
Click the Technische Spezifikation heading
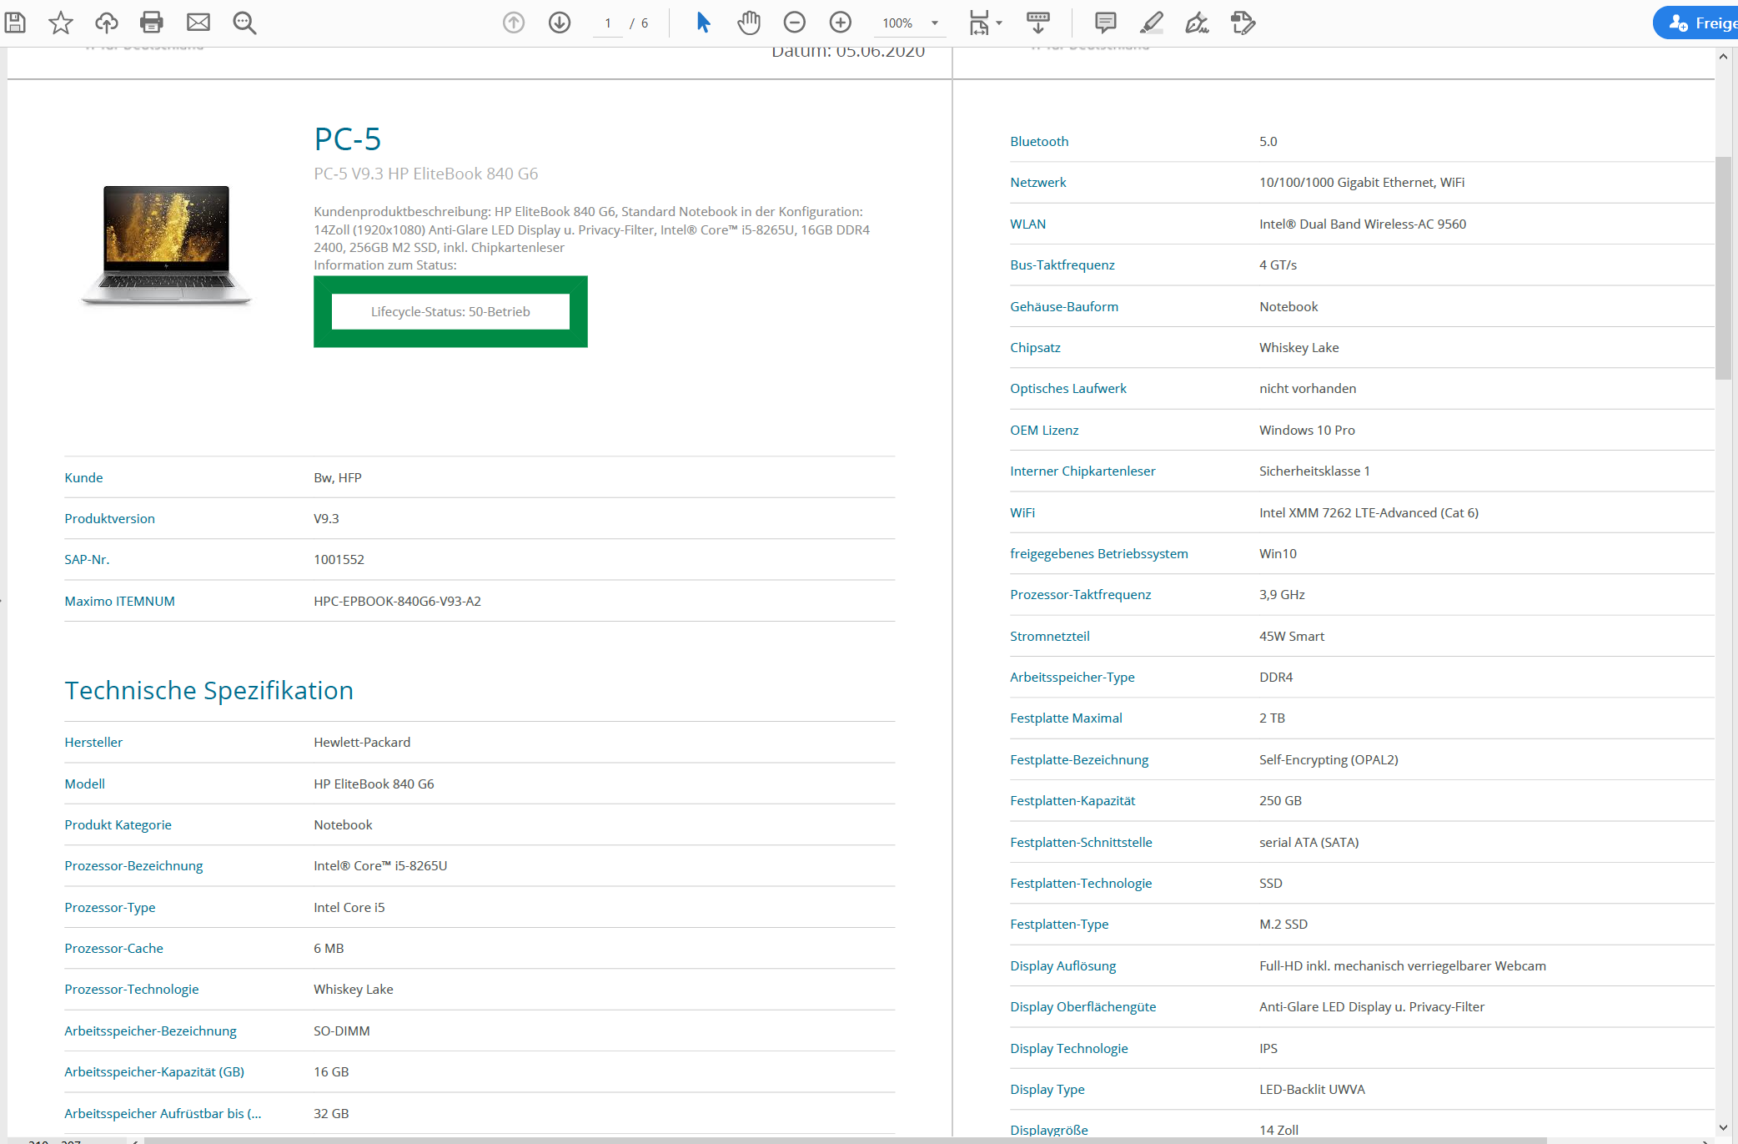(x=209, y=690)
